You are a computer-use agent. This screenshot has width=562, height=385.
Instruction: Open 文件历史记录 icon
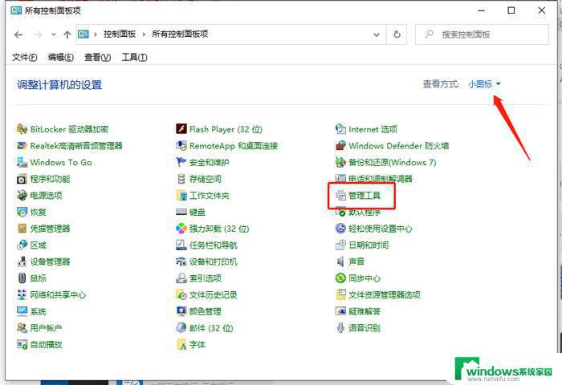[181, 294]
